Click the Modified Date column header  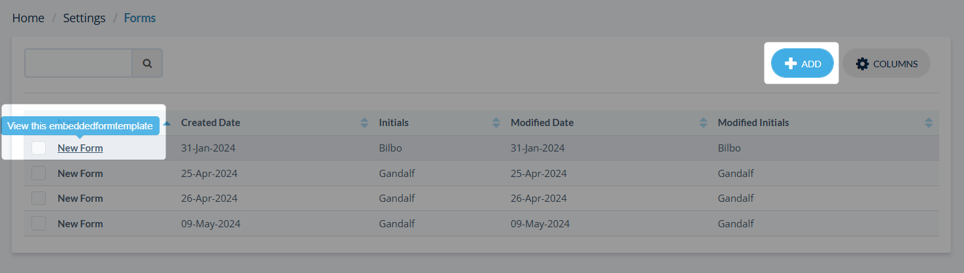click(x=542, y=123)
